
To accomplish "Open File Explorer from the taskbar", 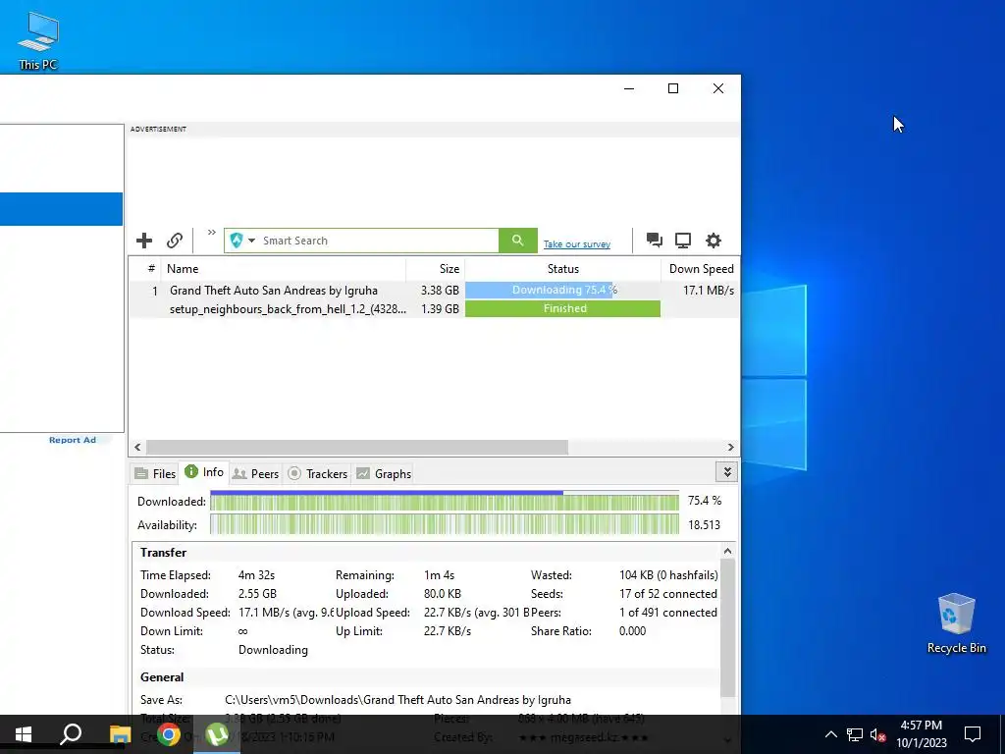I will point(120,734).
